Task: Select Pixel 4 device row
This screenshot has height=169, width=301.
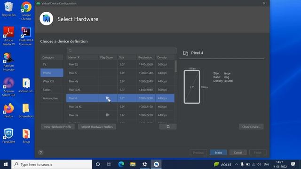Action: click(x=120, y=98)
